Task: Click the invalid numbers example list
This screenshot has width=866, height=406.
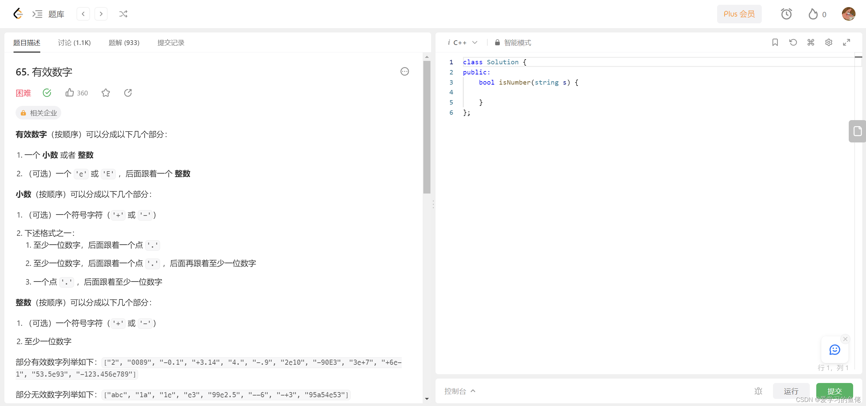Action: tap(226, 395)
